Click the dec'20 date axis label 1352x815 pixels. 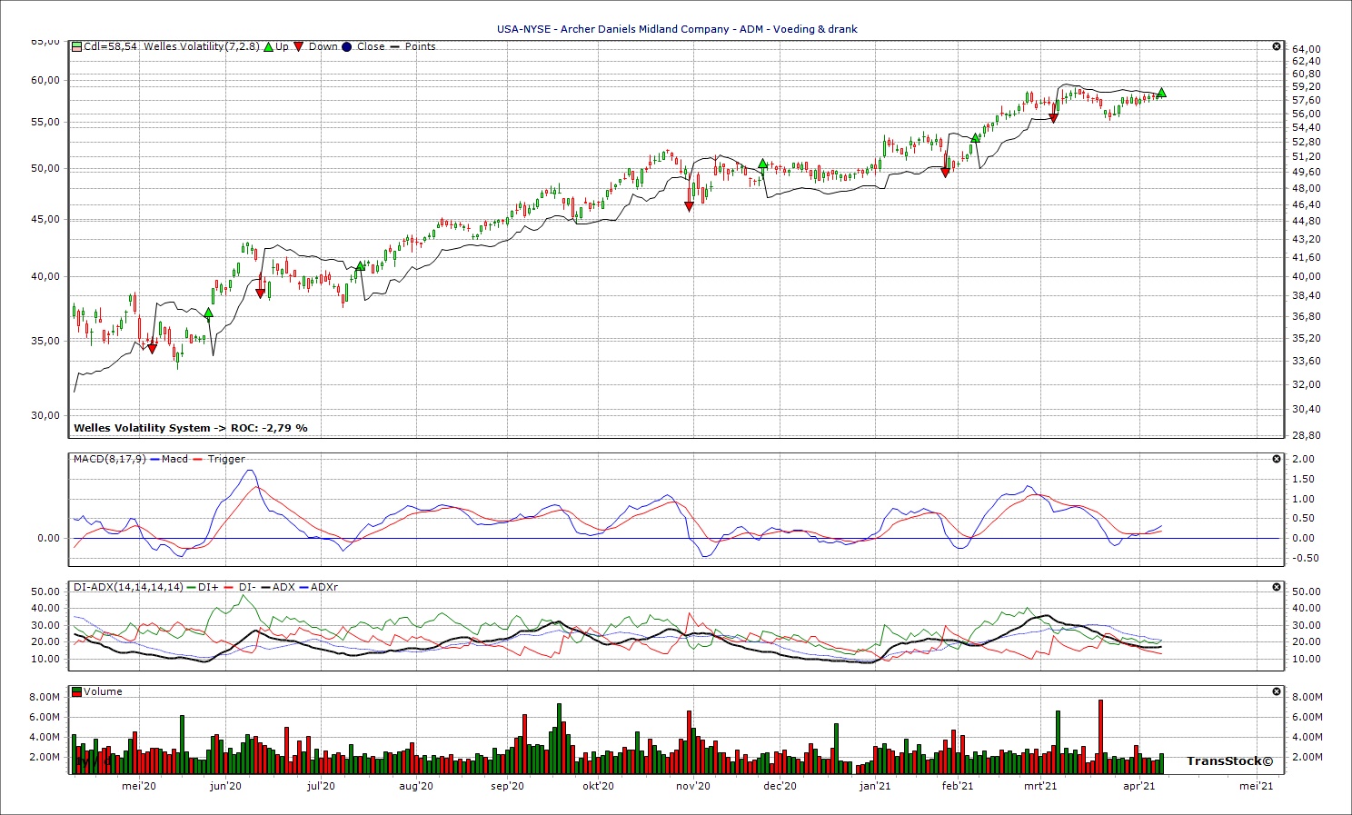point(780,786)
